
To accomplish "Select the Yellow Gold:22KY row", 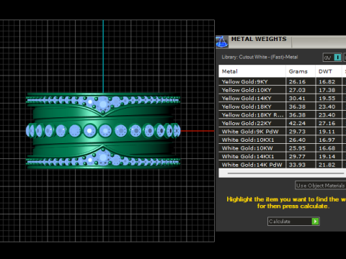I will coord(283,123).
